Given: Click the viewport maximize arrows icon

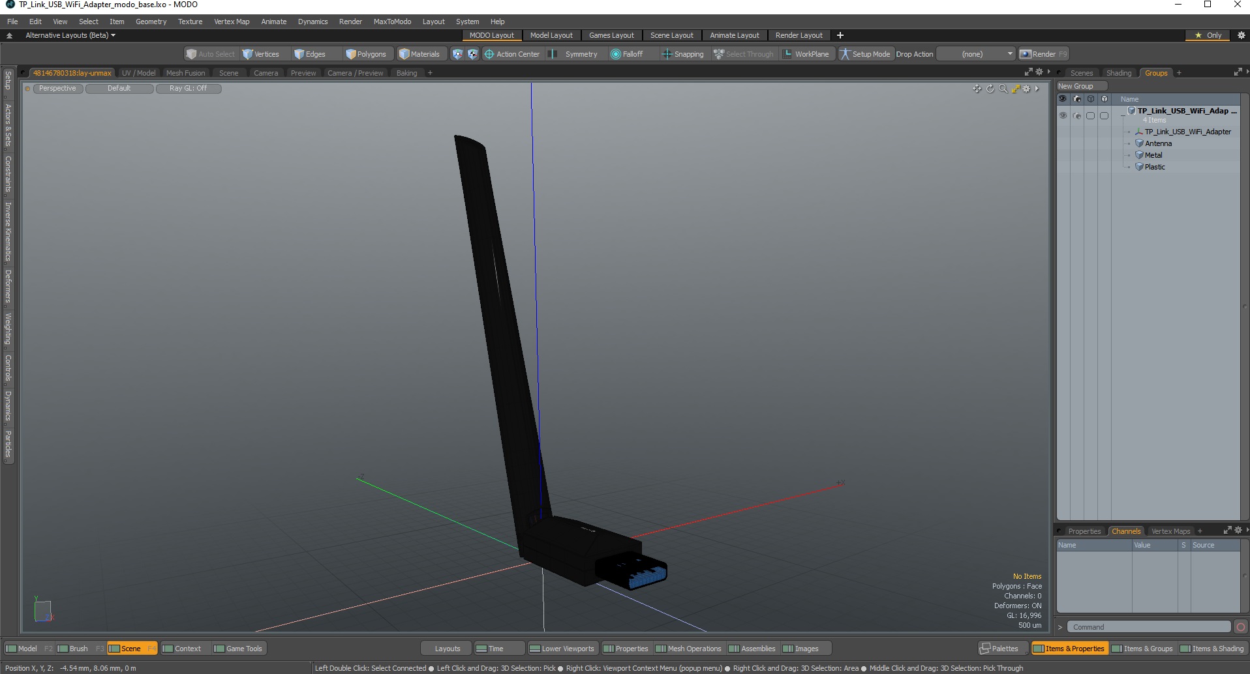Looking at the screenshot, I should pos(1015,89).
